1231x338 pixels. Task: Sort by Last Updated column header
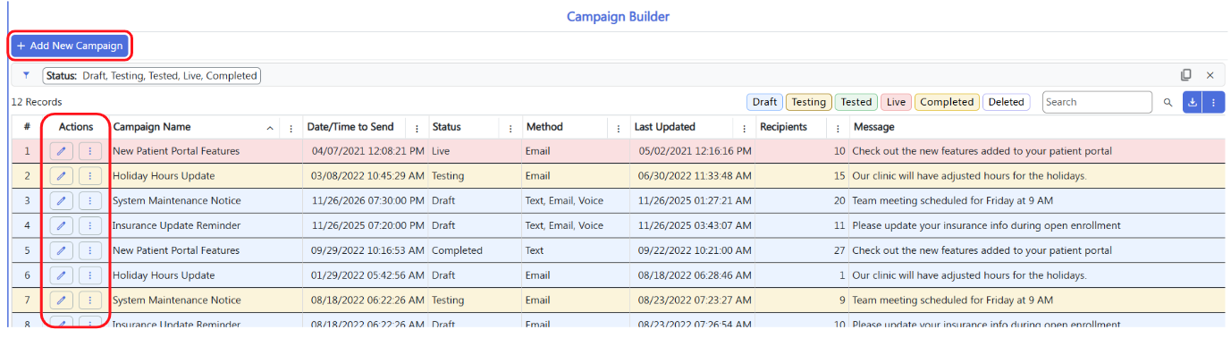pyautogui.click(x=665, y=127)
